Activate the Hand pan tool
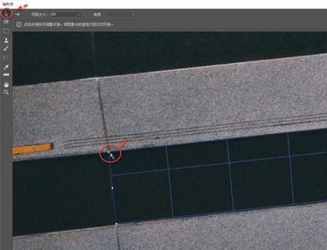 (x=6, y=84)
